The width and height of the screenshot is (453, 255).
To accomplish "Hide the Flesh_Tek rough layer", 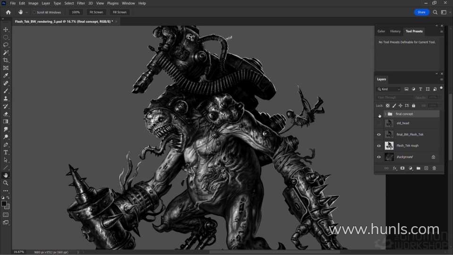I will pyautogui.click(x=378, y=146).
